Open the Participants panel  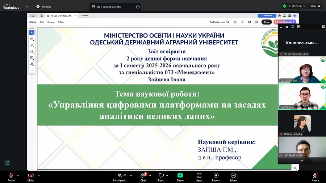pos(119,176)
